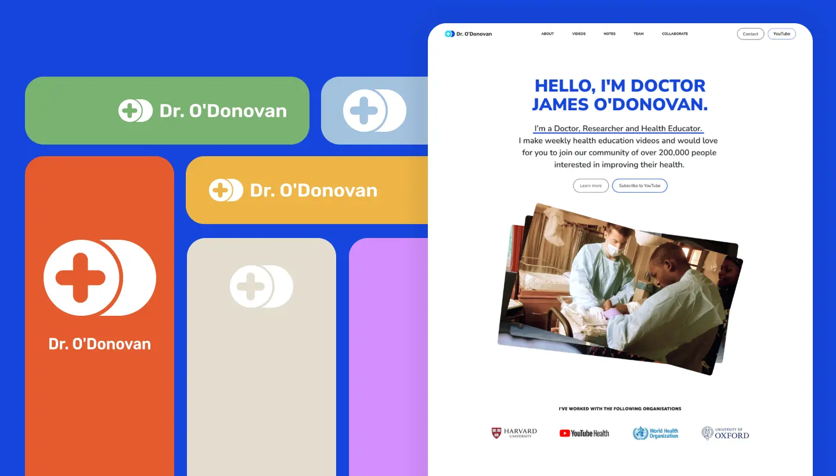Click the blue HELLO, I'M DOCTOR JAMES O'DONOVAN headline

point(620,95)
